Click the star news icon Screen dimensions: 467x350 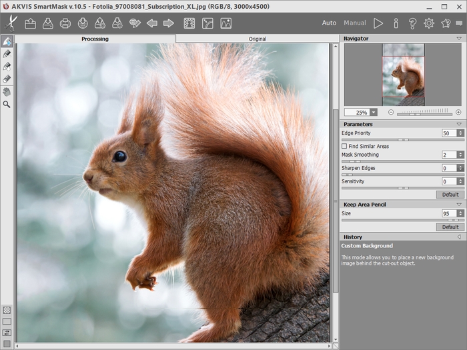tap(446, 23)
